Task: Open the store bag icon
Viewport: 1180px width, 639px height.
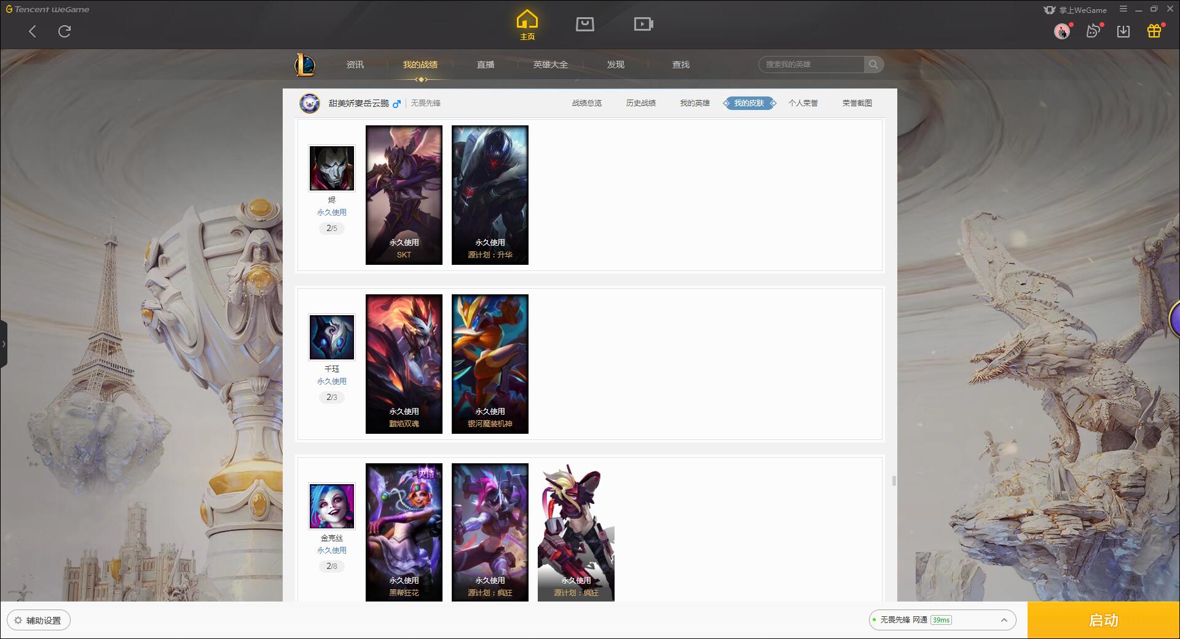Action: 585,24
